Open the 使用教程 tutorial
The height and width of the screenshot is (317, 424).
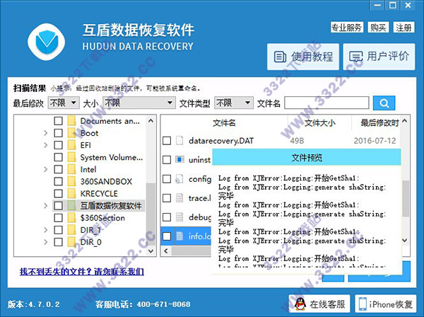pos(303,57)
